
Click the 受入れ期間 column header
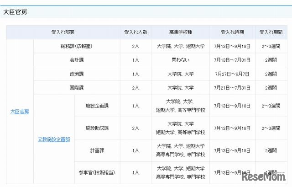point(271,32)
